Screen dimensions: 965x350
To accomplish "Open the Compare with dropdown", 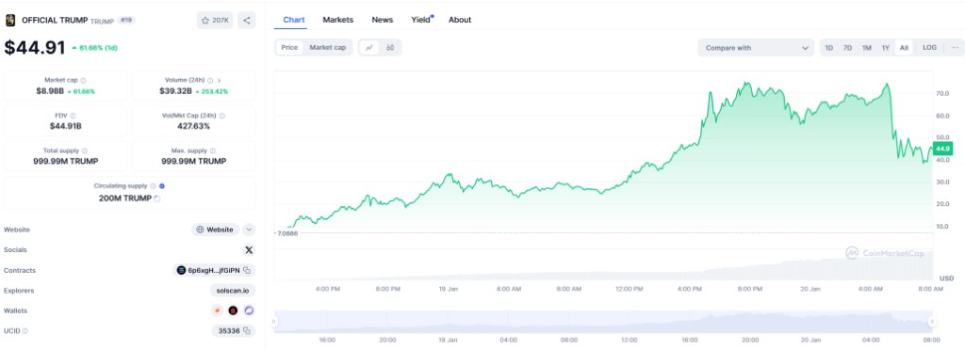I will 756,48.
